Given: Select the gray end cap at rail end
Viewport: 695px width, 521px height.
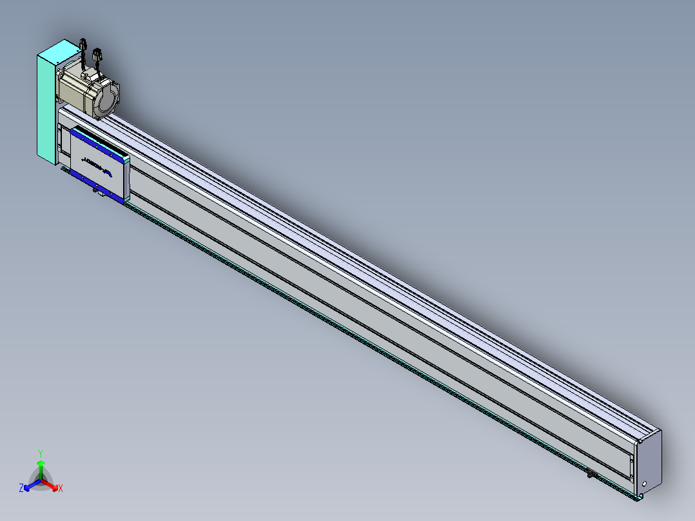Looking at the screenshot, I should (649, 461).
